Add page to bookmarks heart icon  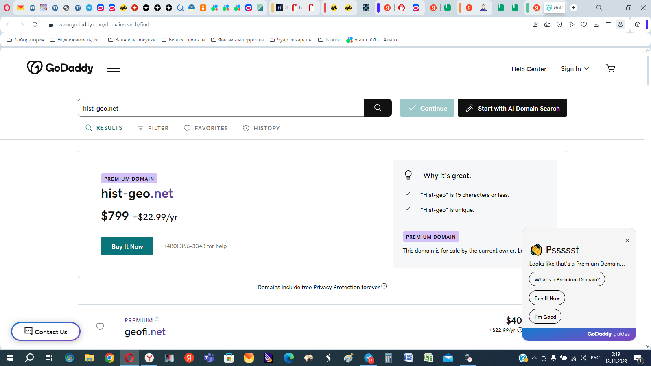[584, 24]
